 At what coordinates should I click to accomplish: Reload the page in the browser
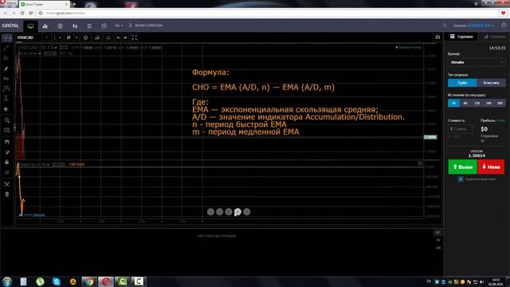click(x=22, y=13)
